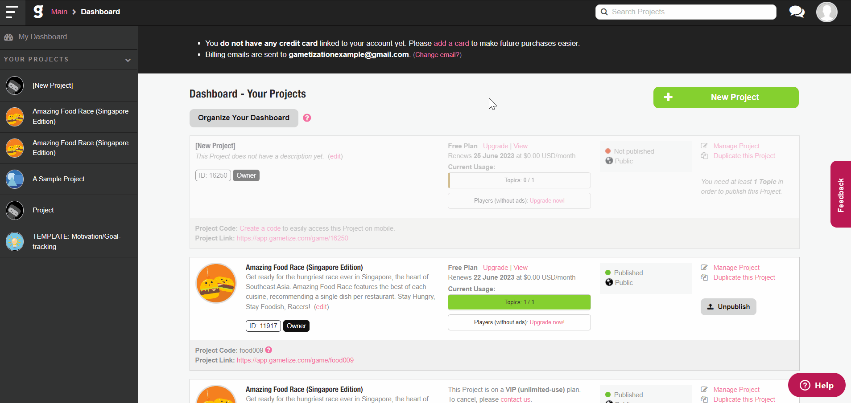Open project link ending game/16250
The height and width of the screenshot is (403, 851).
[x=293, y=238]
